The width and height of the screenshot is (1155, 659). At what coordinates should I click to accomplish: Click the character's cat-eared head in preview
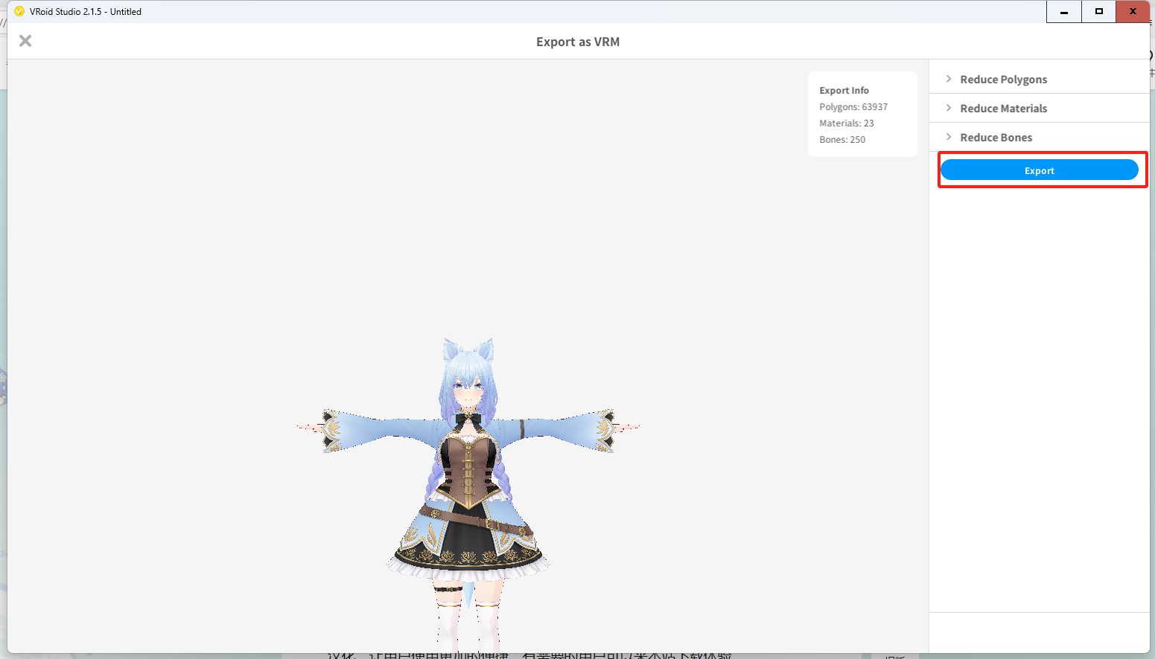tap(468, 376)
